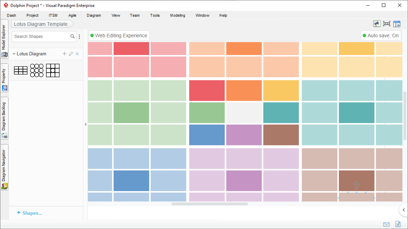Image resolution: width=408 pixels, height=229 pixels.
Task: Collapse the right panel with the chevron arrow
Action: click(404, 210)
